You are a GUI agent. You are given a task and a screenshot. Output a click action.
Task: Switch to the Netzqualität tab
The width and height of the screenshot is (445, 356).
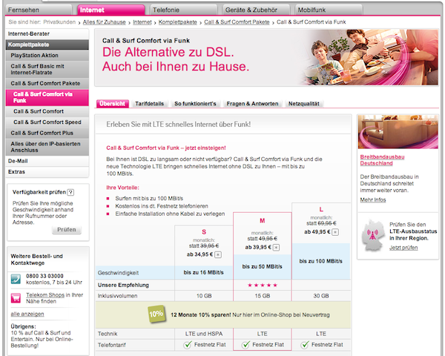pyautogui.click(x=303, y=104)
